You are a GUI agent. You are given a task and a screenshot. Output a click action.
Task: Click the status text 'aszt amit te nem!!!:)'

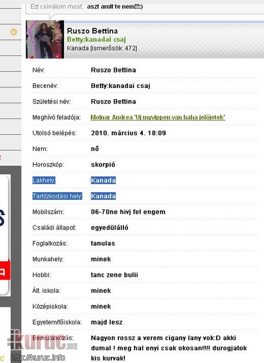[115, 7]
